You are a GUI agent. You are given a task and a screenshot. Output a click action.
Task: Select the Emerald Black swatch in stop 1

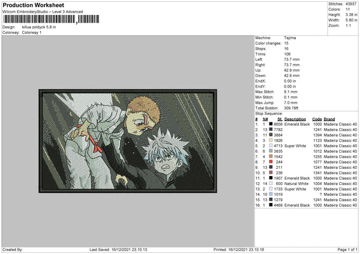tap(271, 124)
